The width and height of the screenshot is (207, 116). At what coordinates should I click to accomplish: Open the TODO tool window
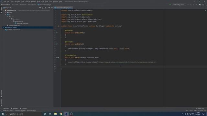[6, 109]
